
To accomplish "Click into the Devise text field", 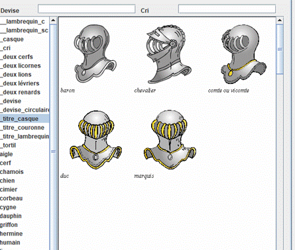I will [x=86, y=9].
